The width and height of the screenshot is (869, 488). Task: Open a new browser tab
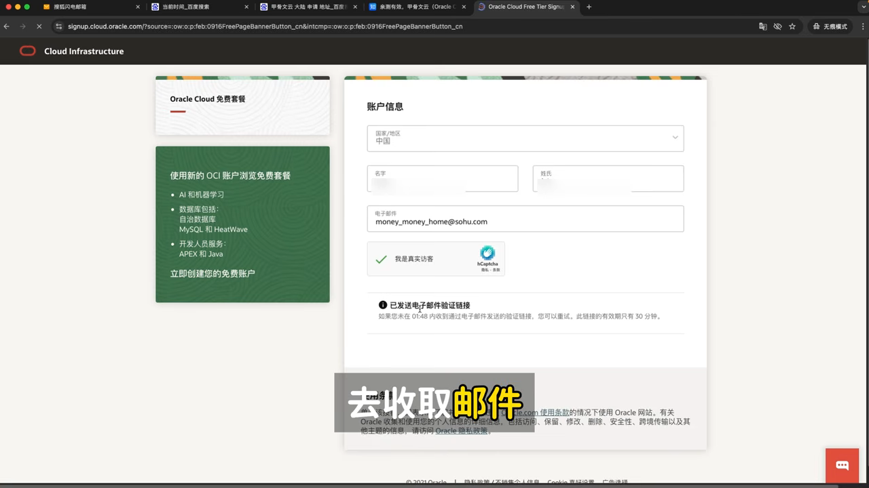pyautogui.click(x=589, y=7)
